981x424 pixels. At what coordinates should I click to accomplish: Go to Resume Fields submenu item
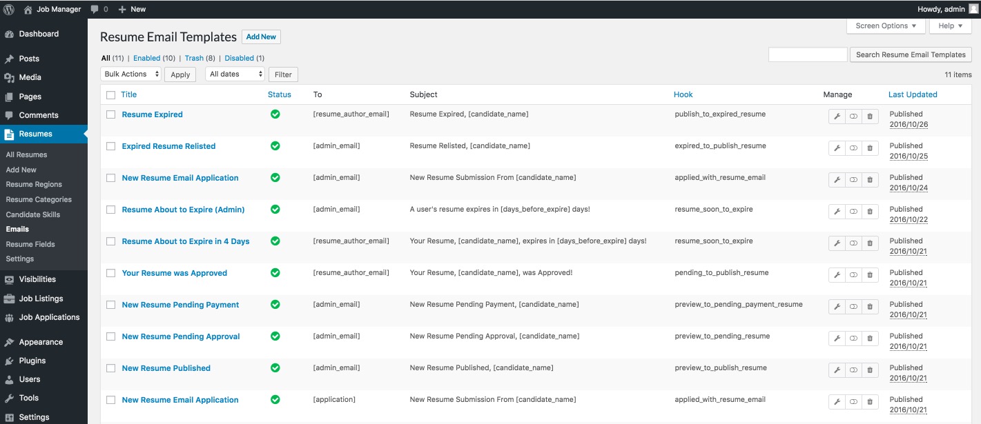click(x=30, y=244)
